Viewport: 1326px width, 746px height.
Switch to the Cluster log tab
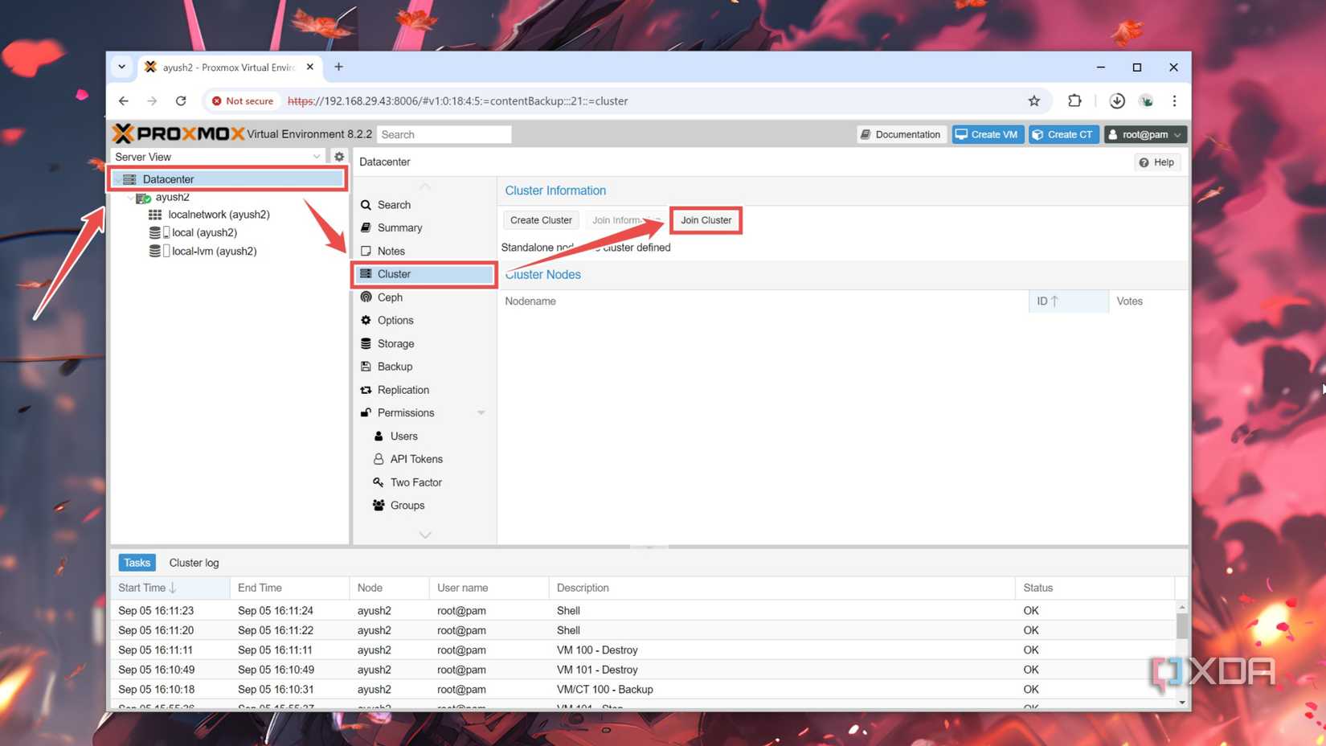(193, 562)
